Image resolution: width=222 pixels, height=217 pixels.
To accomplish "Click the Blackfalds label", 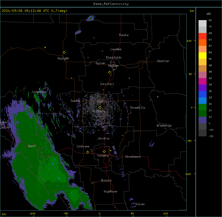I will click(114, 57).
